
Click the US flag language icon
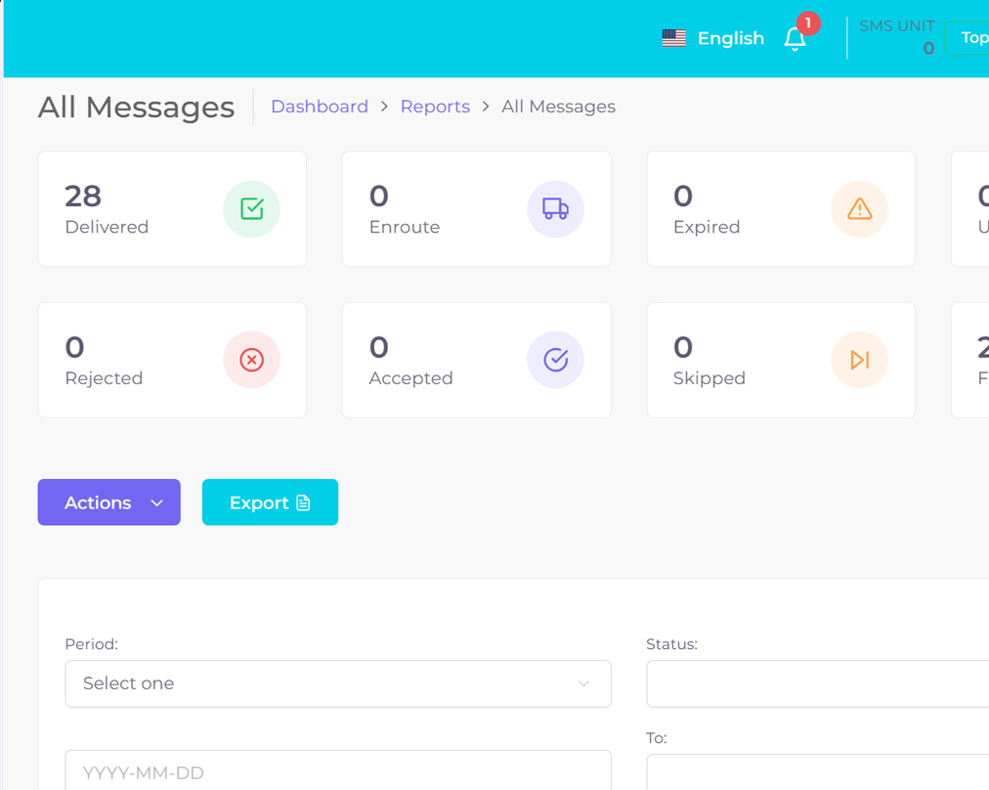tap(673, 38)
